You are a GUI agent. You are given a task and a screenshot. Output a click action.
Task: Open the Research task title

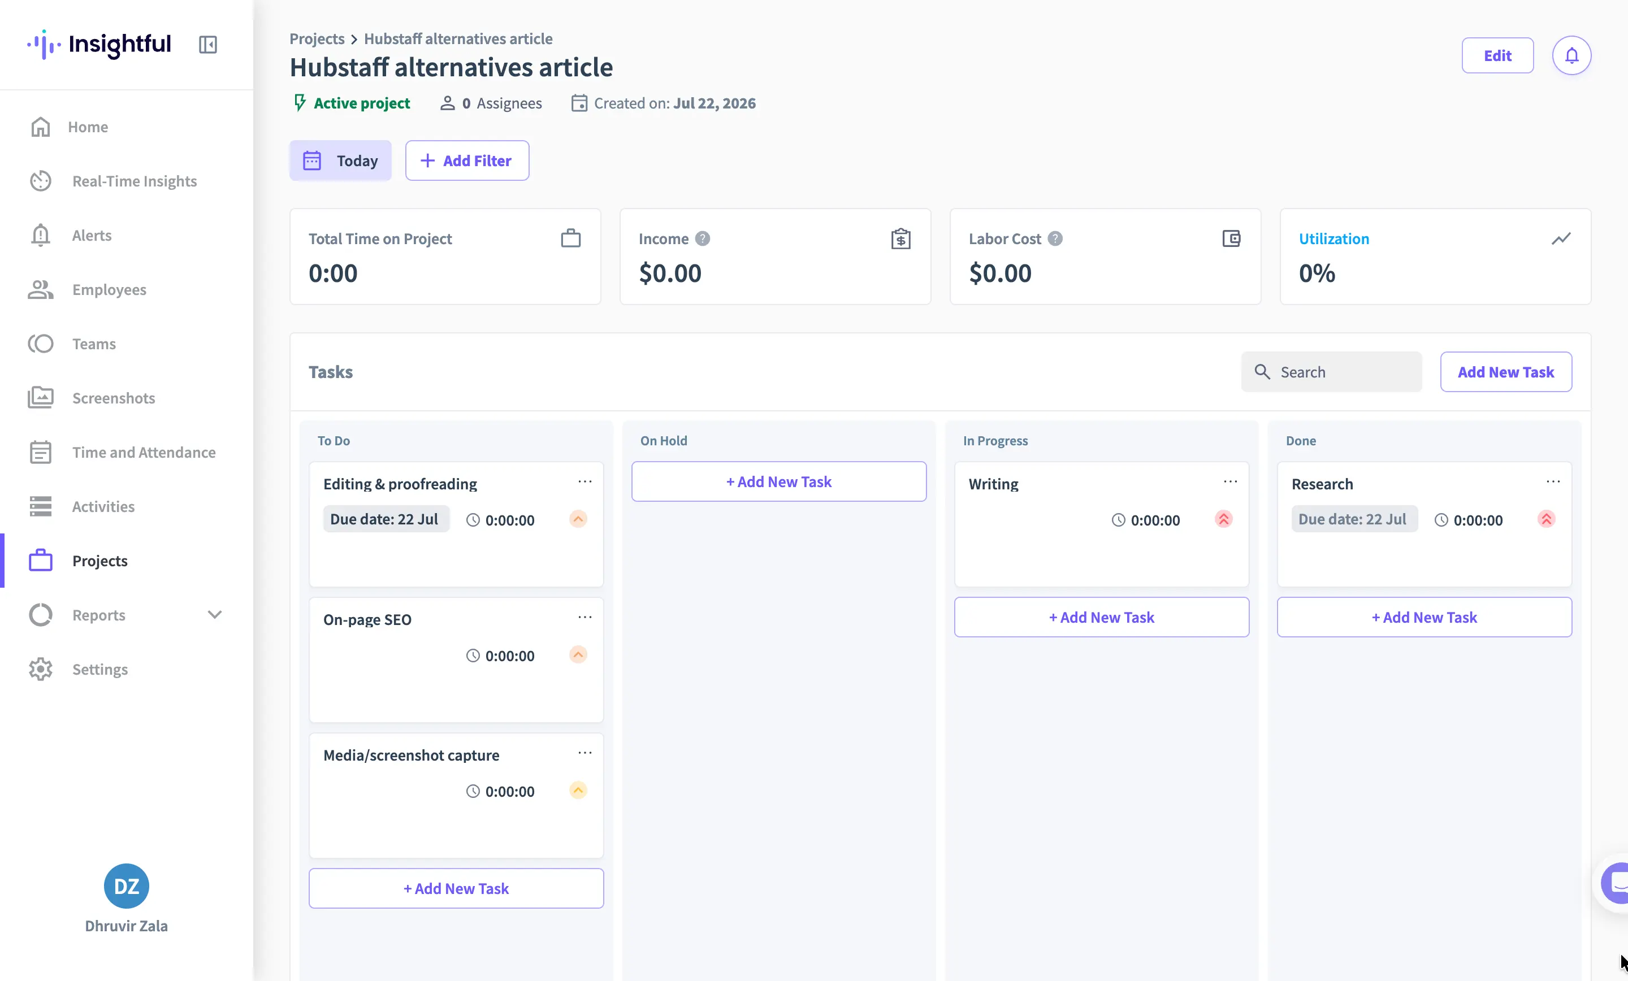[x=1322, y=484]
